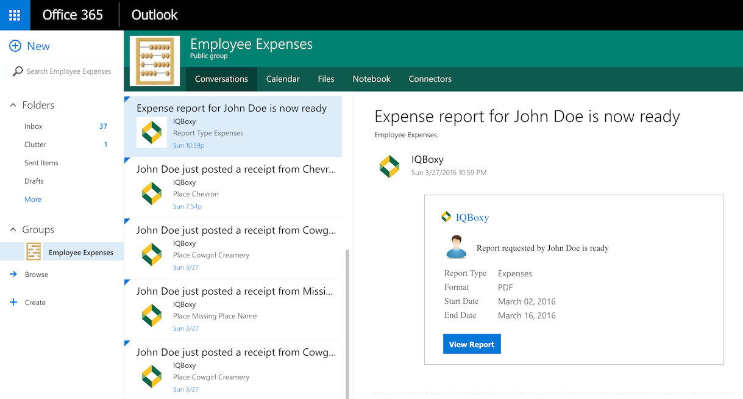Click the conversation list scrollbar
This screenshot has width=743, height=399.
[348, 323]
